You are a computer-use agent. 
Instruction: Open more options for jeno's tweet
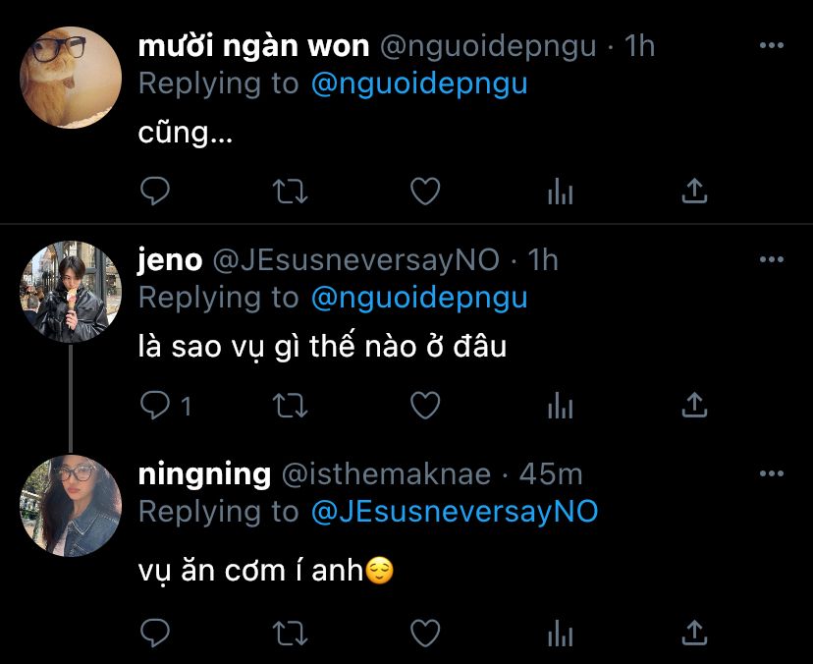pos(771,259)
